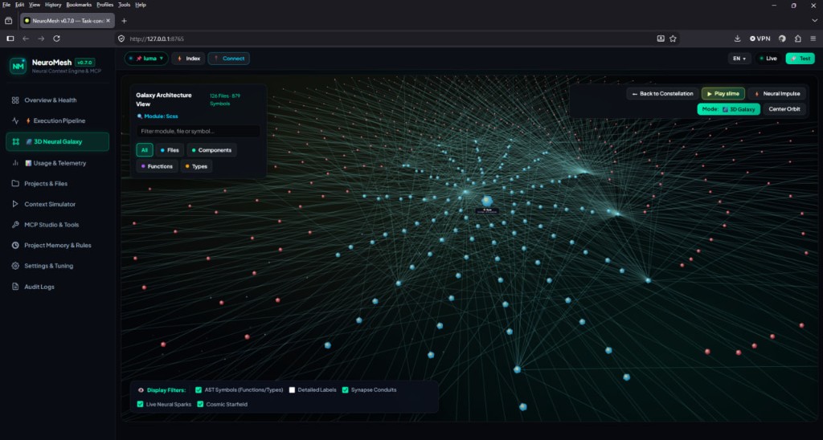Click the Test button
The width and height of the screenshot is (823, 440).
point(800,59)
